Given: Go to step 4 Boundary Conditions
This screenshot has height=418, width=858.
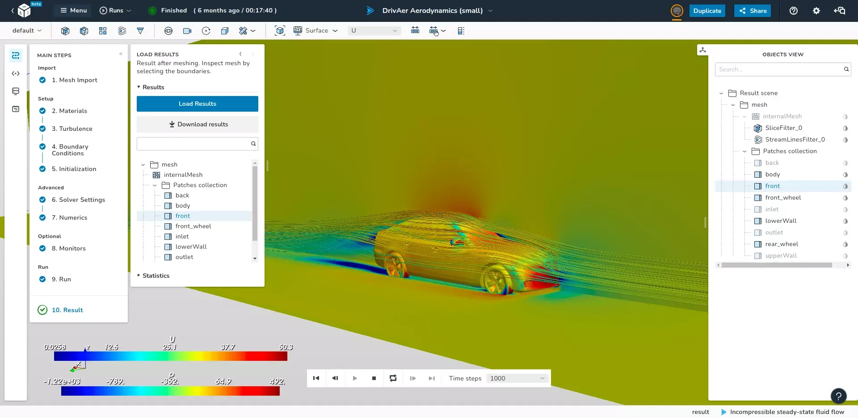Looking at the screenshot, I should pos(69,150).
